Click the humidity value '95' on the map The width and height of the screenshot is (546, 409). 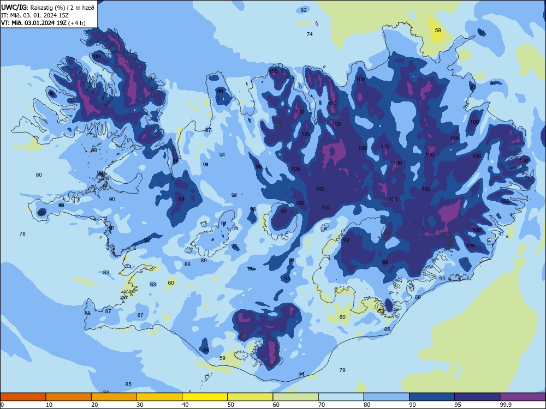[x=287, y=279]
